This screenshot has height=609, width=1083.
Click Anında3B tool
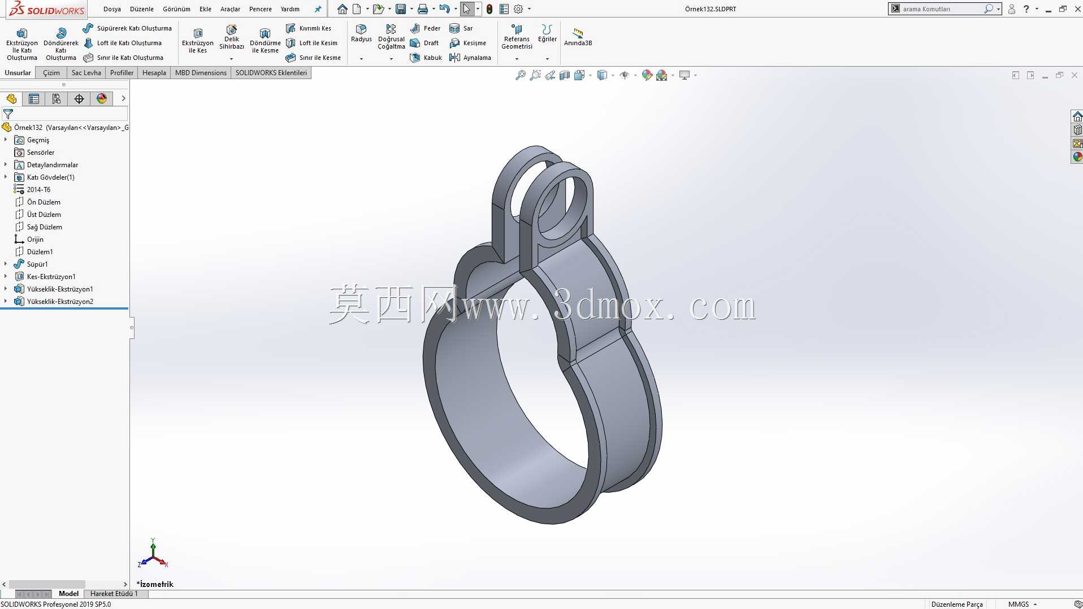pos(578,37)
